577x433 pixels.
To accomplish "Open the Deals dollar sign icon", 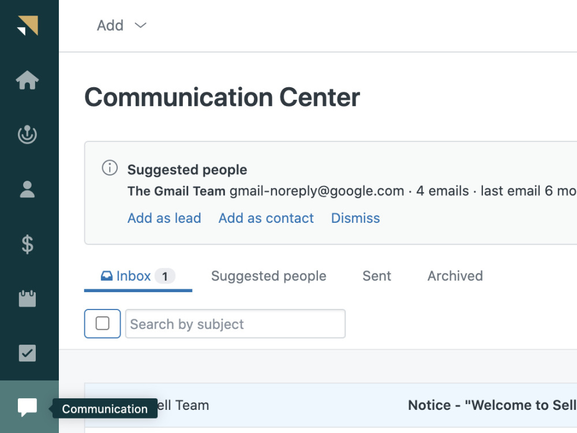I will coord(28,244).
